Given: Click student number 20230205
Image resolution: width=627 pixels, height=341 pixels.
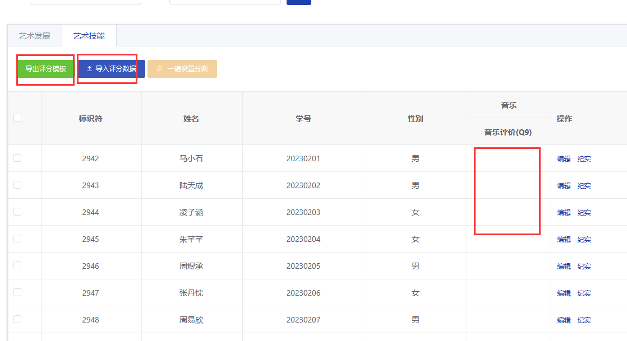Looking at the screenshot, I should (x=303, y=266).
